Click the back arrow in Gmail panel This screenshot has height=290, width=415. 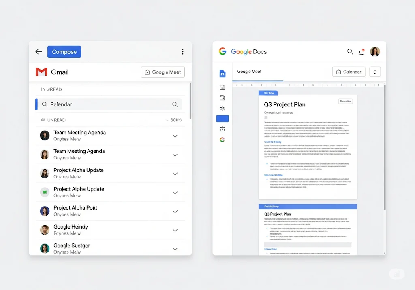(x=39, y=51)
